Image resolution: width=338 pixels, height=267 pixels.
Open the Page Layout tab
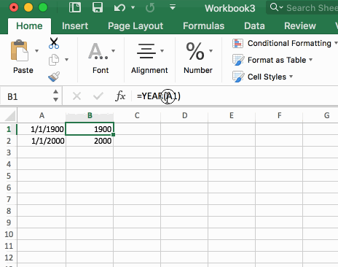click(135, 26)
